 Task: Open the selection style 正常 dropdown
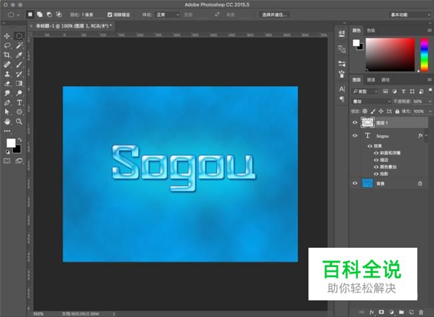168,15
